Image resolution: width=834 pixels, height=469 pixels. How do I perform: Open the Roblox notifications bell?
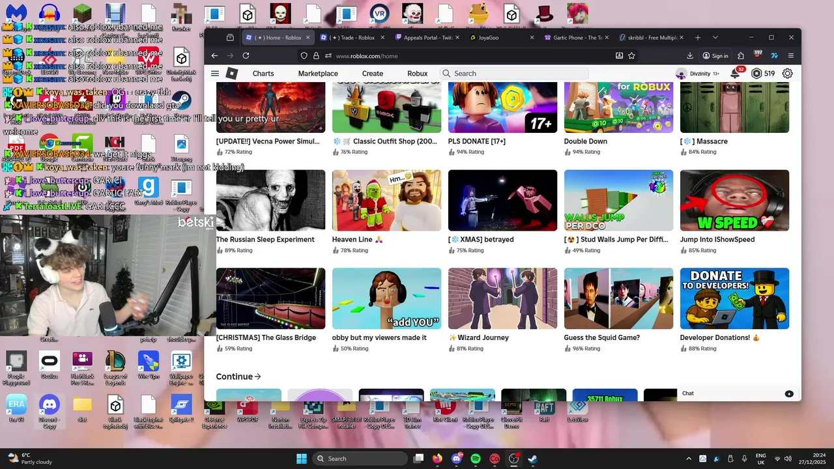point(736,74)
